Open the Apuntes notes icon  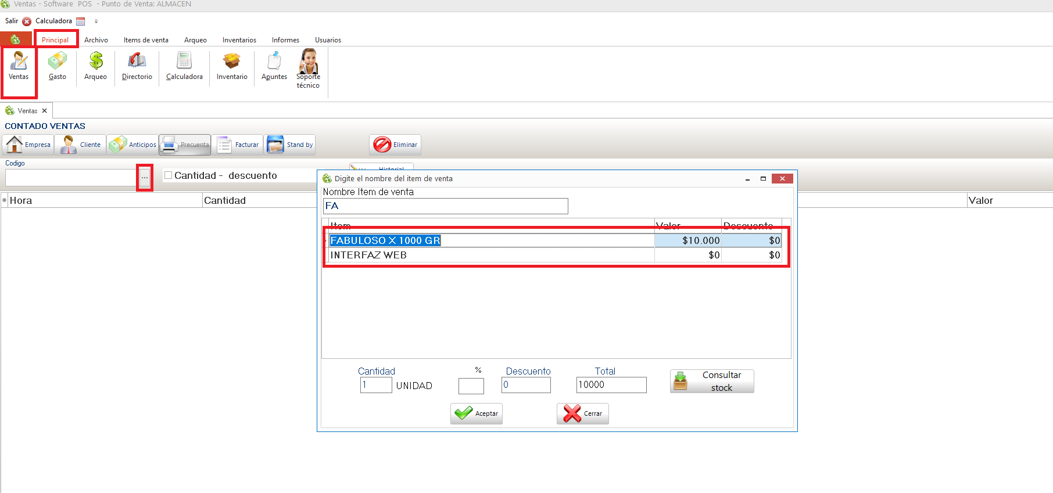point(274,66)
